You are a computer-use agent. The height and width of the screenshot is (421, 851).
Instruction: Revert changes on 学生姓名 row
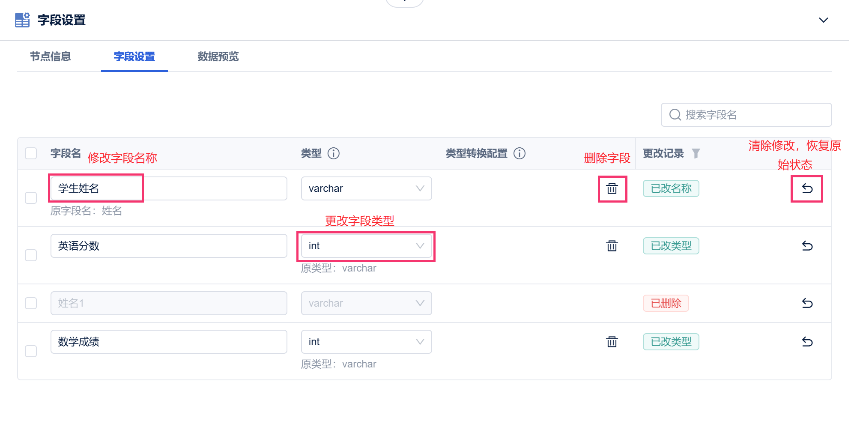click(x=807, y=188)
